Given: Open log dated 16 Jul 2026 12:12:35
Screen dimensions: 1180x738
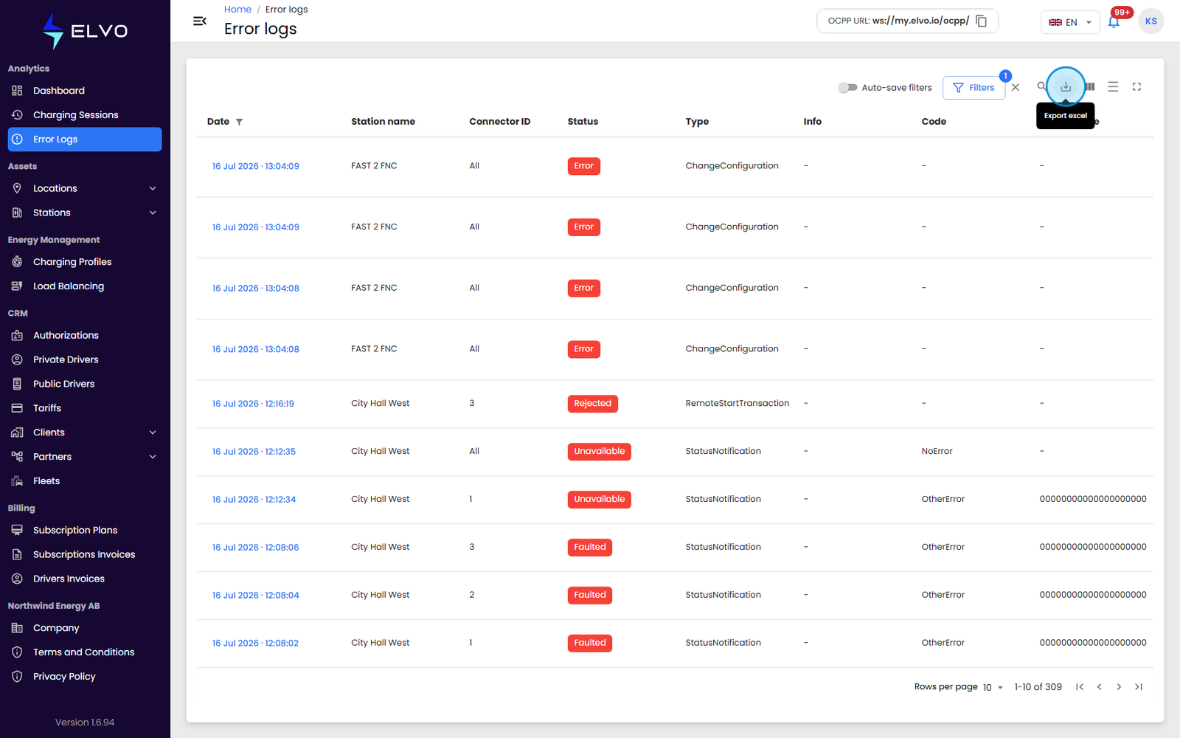Looking at the screenshot, I should 254,452.
